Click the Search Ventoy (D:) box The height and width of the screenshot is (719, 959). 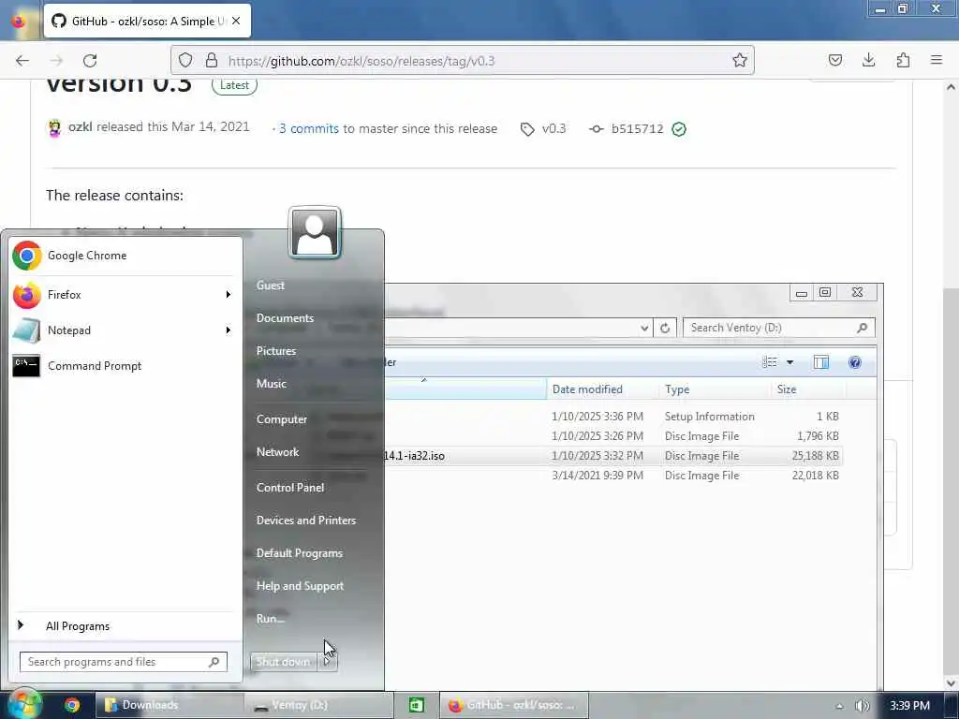(778, 328)
